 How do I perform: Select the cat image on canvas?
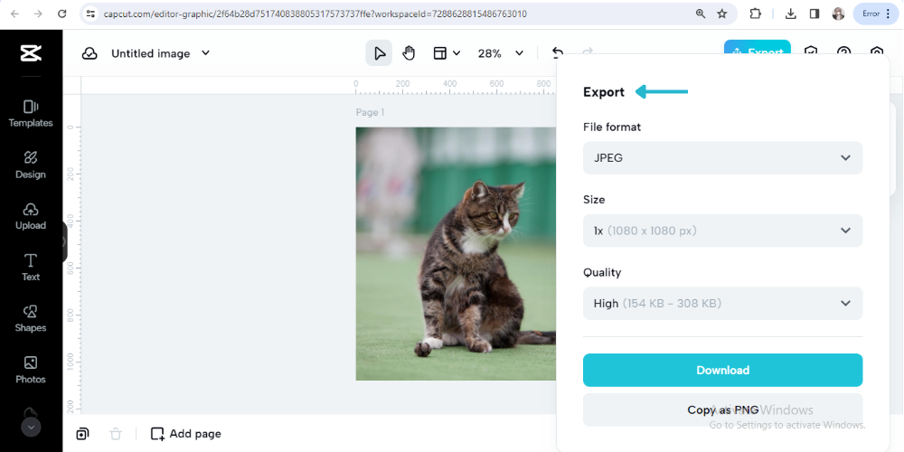pyautogui.click(x=456, y=254)
